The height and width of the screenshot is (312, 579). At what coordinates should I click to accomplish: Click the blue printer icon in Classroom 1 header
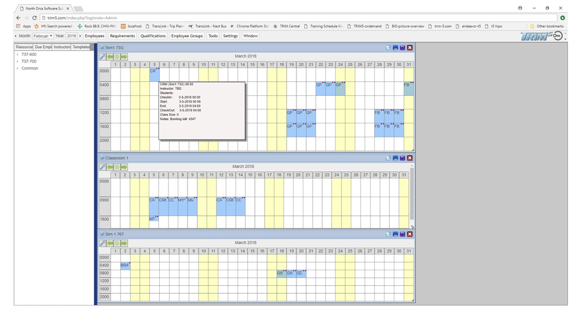click(395, 158)
